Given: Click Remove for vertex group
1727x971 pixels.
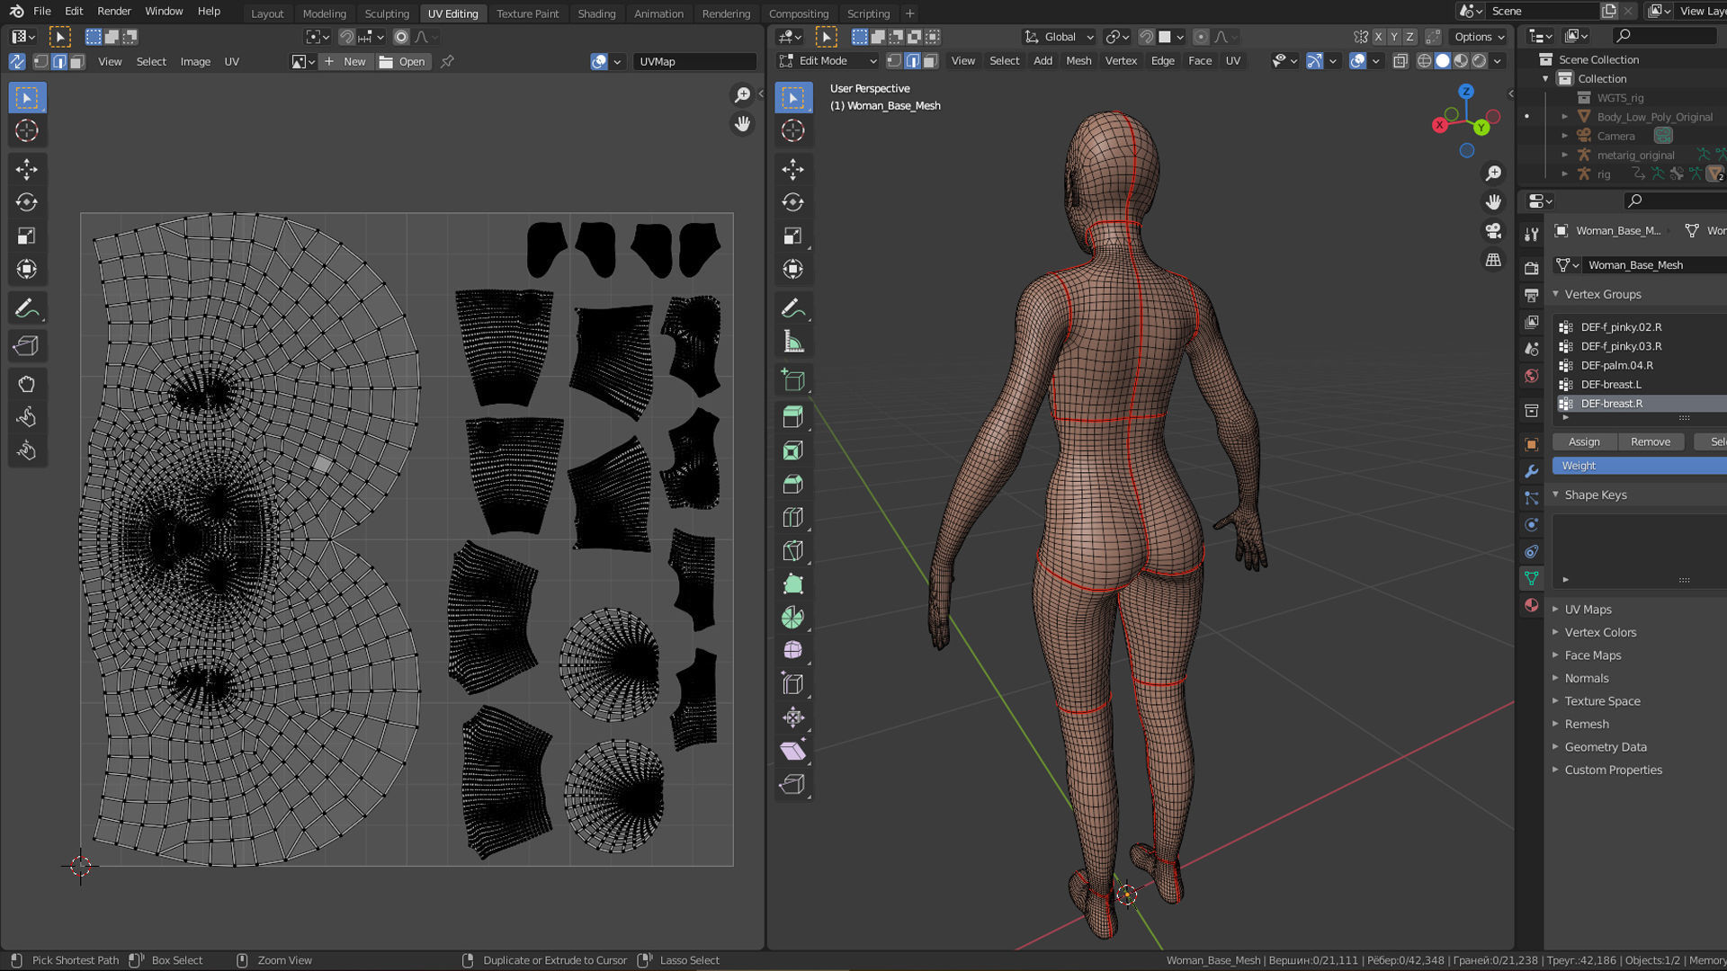Looking at the screenshot, I should tap(1650, 441).
